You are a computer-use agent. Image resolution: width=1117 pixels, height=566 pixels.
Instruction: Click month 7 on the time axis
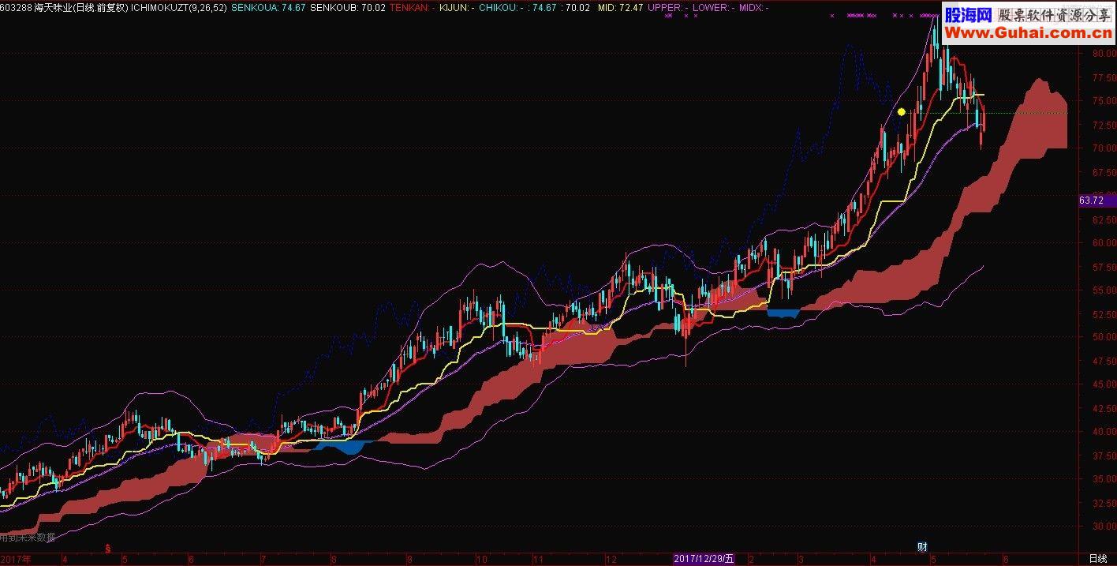click(x=263, y=559)
